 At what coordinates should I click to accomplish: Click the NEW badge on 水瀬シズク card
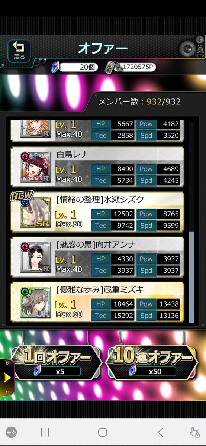(x=22, y=196)
